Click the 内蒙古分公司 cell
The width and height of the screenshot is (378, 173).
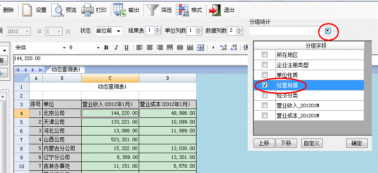click(x=62, y=148)
